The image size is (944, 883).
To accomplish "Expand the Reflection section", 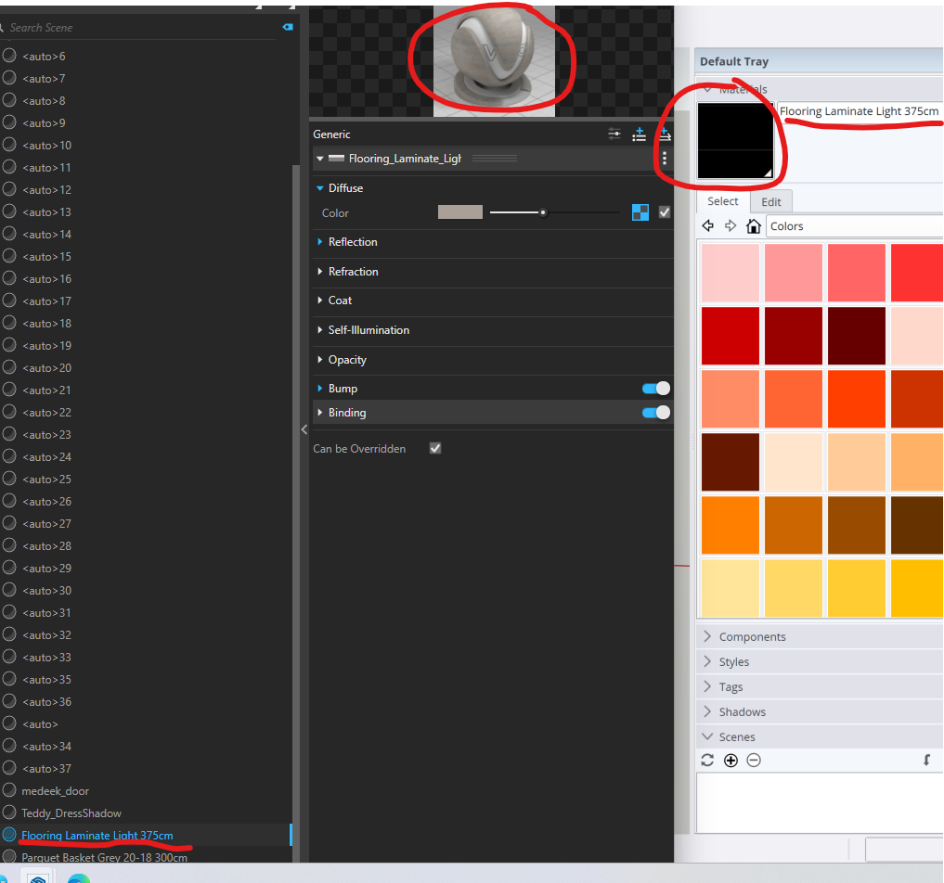I will click(320, 242).
